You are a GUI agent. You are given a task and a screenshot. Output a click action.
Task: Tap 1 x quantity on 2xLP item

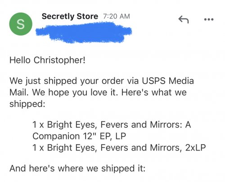(38, 148)
